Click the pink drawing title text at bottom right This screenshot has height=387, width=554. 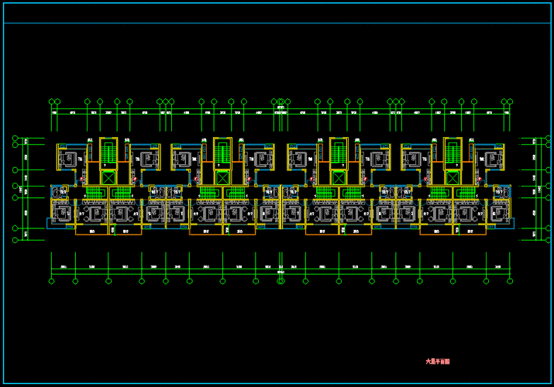[x=438, y=361]
